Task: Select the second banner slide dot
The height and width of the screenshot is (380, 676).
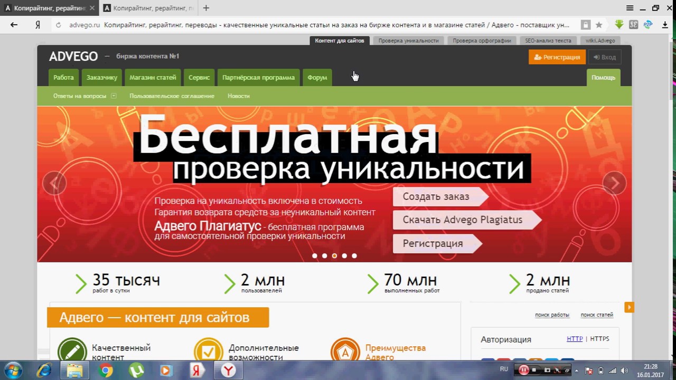Action: coord(325,256)
